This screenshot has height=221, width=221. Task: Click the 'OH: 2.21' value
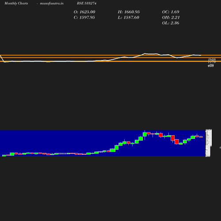(x=171, y=18)
